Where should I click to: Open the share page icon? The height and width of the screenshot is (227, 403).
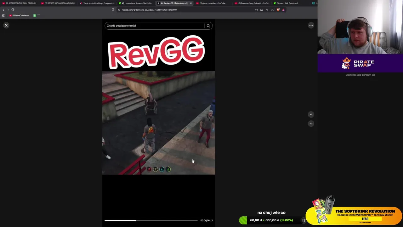point(272,10)
